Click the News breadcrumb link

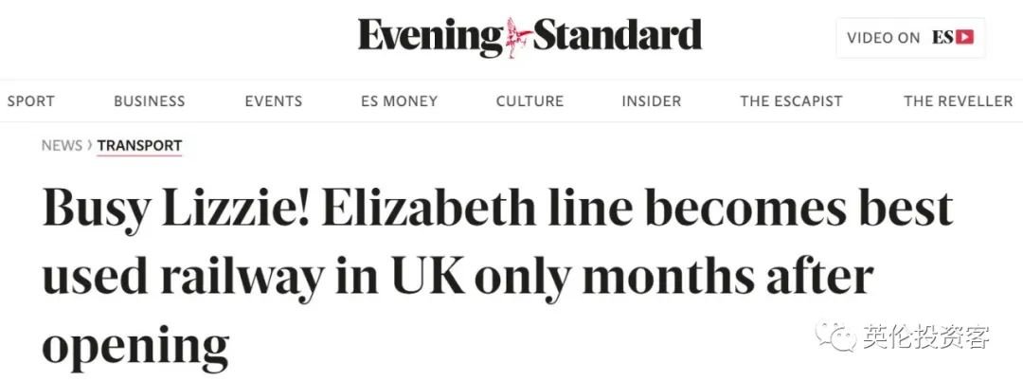coord(62,146)
